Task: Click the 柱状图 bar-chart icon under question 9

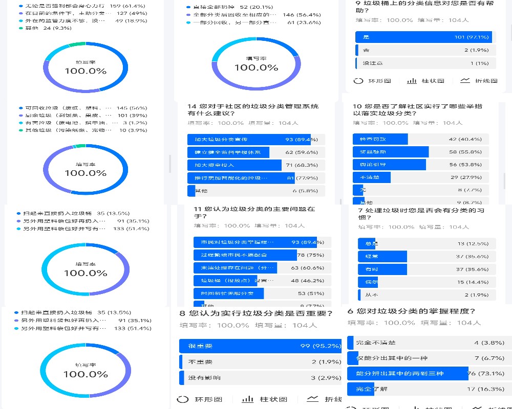Action: pos(412,81)
